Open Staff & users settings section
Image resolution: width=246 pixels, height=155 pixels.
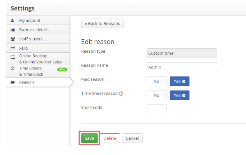coord(38,39)
